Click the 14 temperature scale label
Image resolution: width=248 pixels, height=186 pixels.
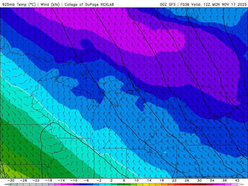click(149, 180)
